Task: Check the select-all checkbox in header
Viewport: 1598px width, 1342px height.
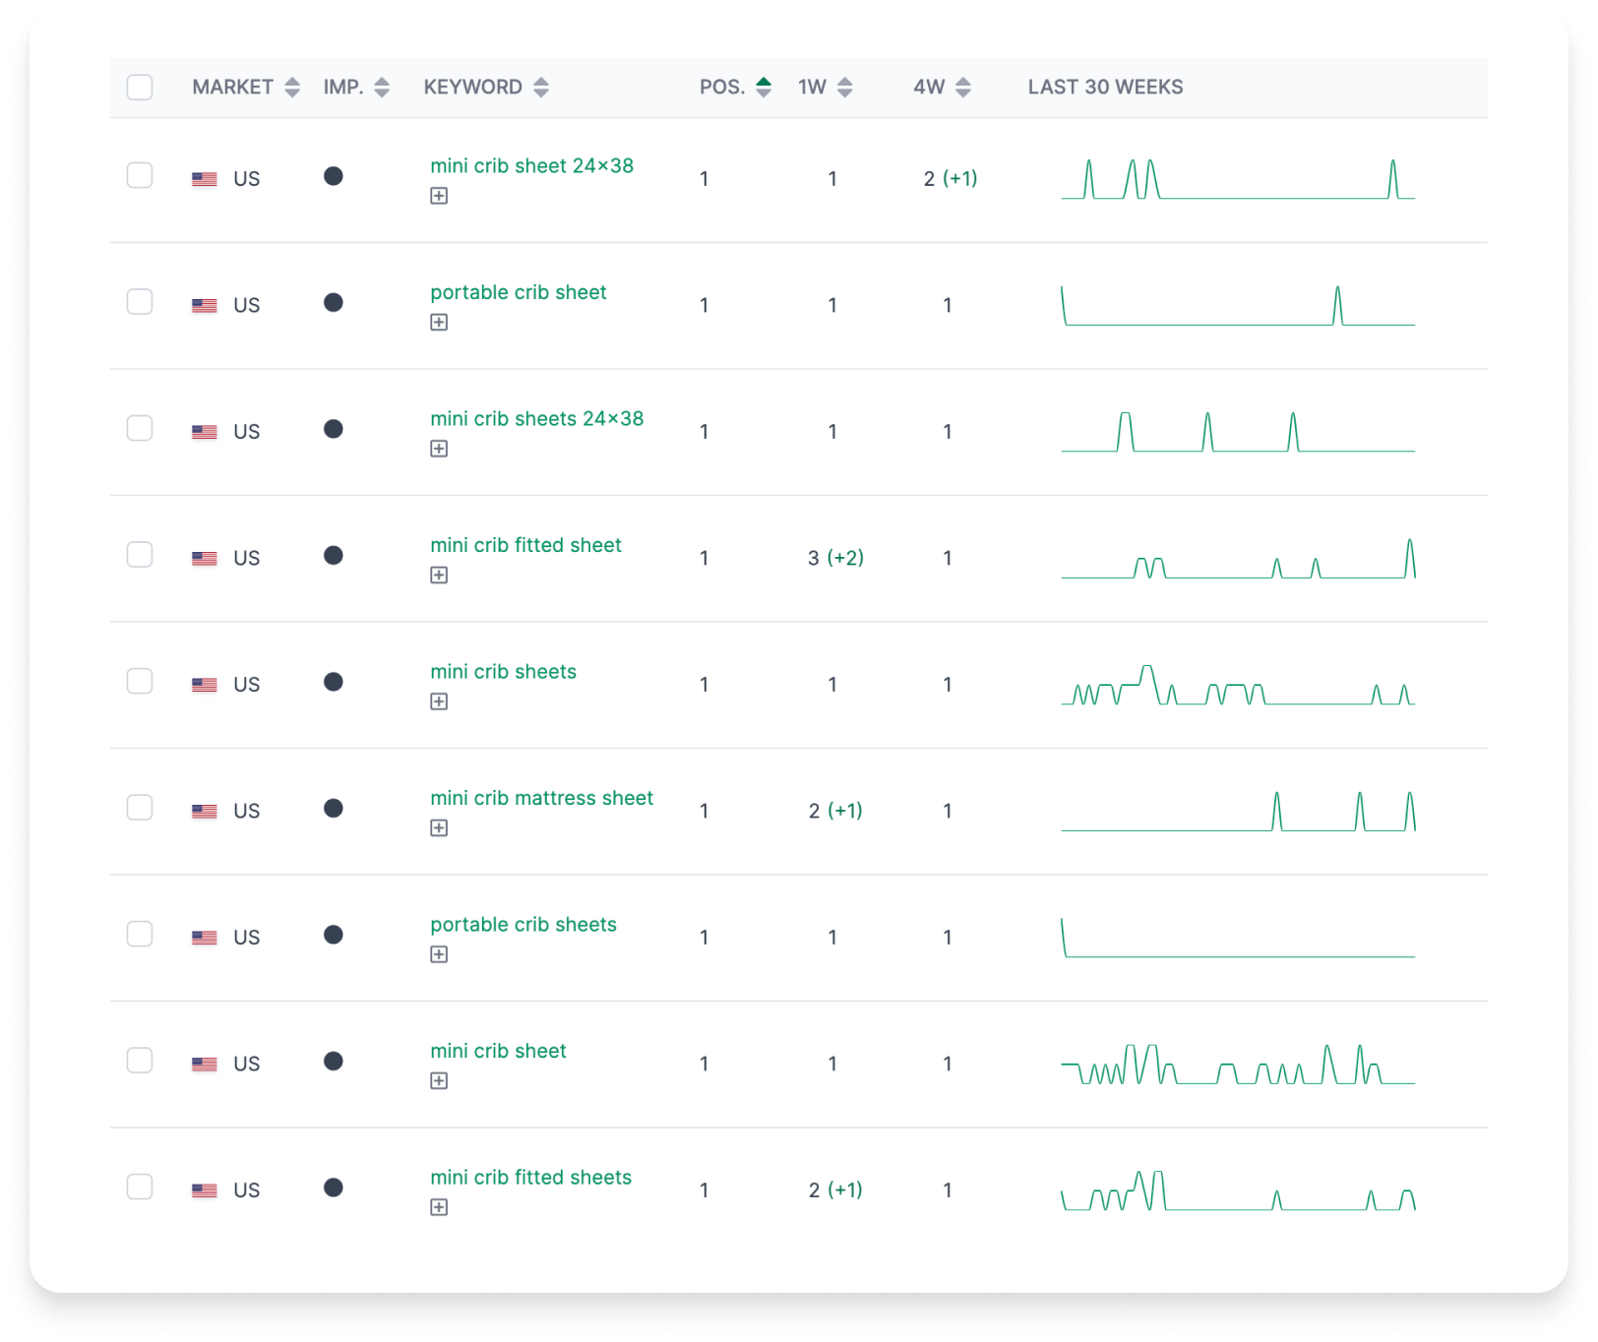Action: click(x=140, y=87)
